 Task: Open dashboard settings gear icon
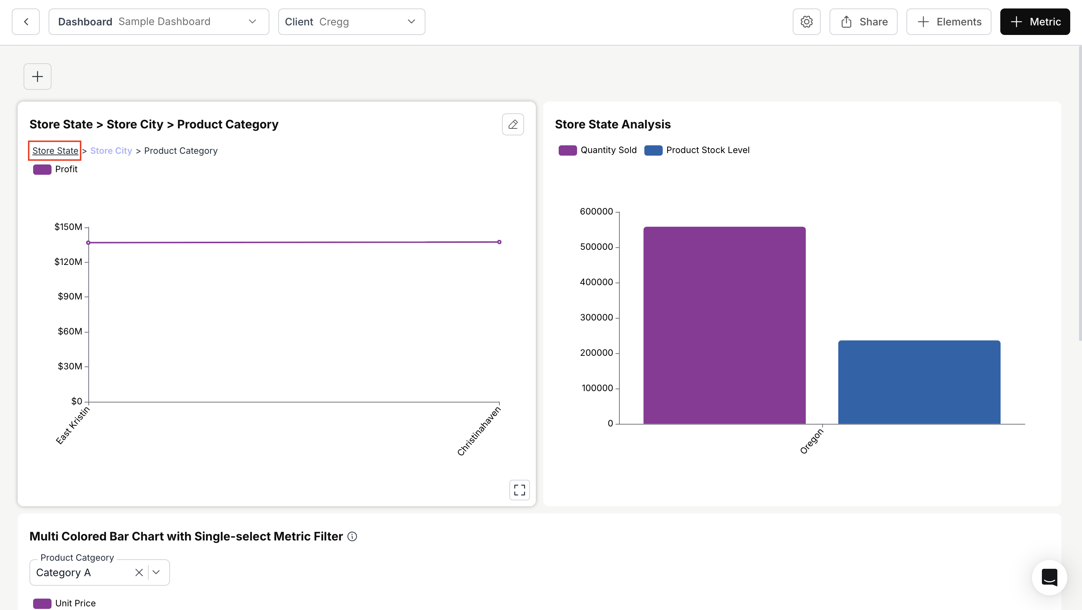pos(806,22)
